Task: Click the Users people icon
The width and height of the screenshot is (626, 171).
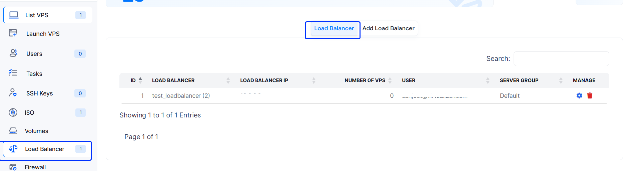Action: pos(13,53)
